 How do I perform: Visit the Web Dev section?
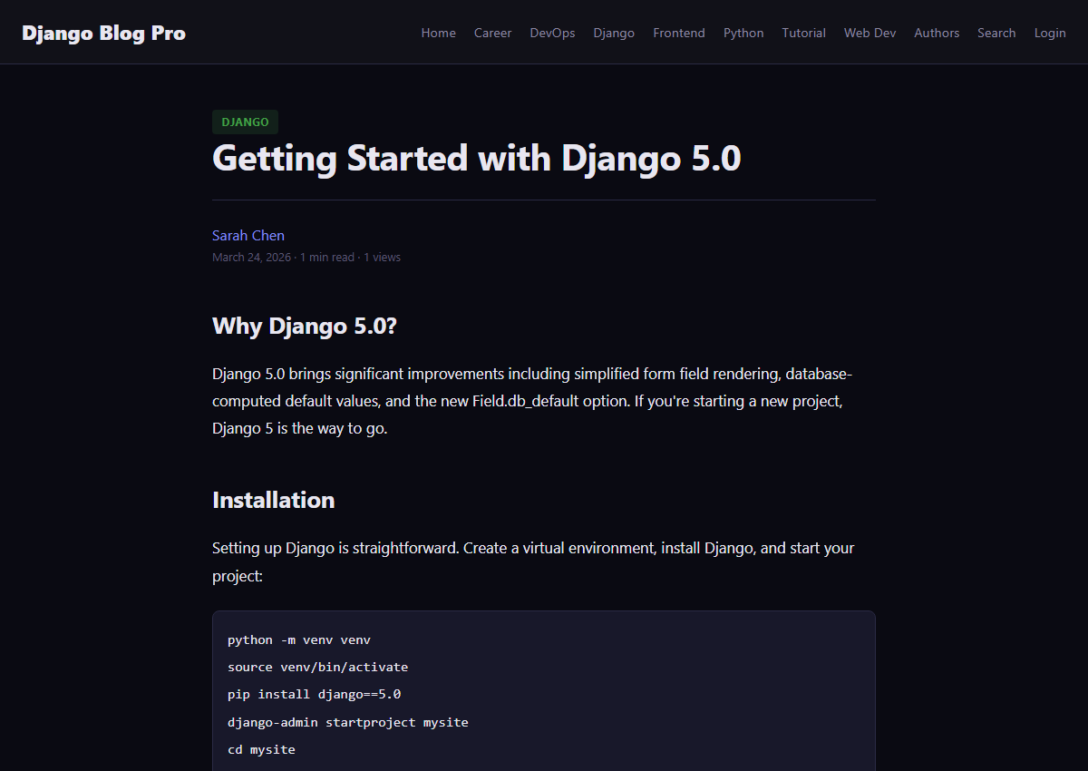pyautogui.click(x=869, y=33)
